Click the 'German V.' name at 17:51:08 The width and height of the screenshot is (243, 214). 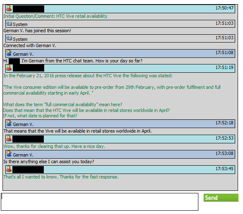point(23,54)
